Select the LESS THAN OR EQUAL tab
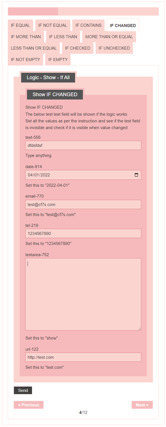The height and width of the screenshot is (427, 166). point(34,48)
